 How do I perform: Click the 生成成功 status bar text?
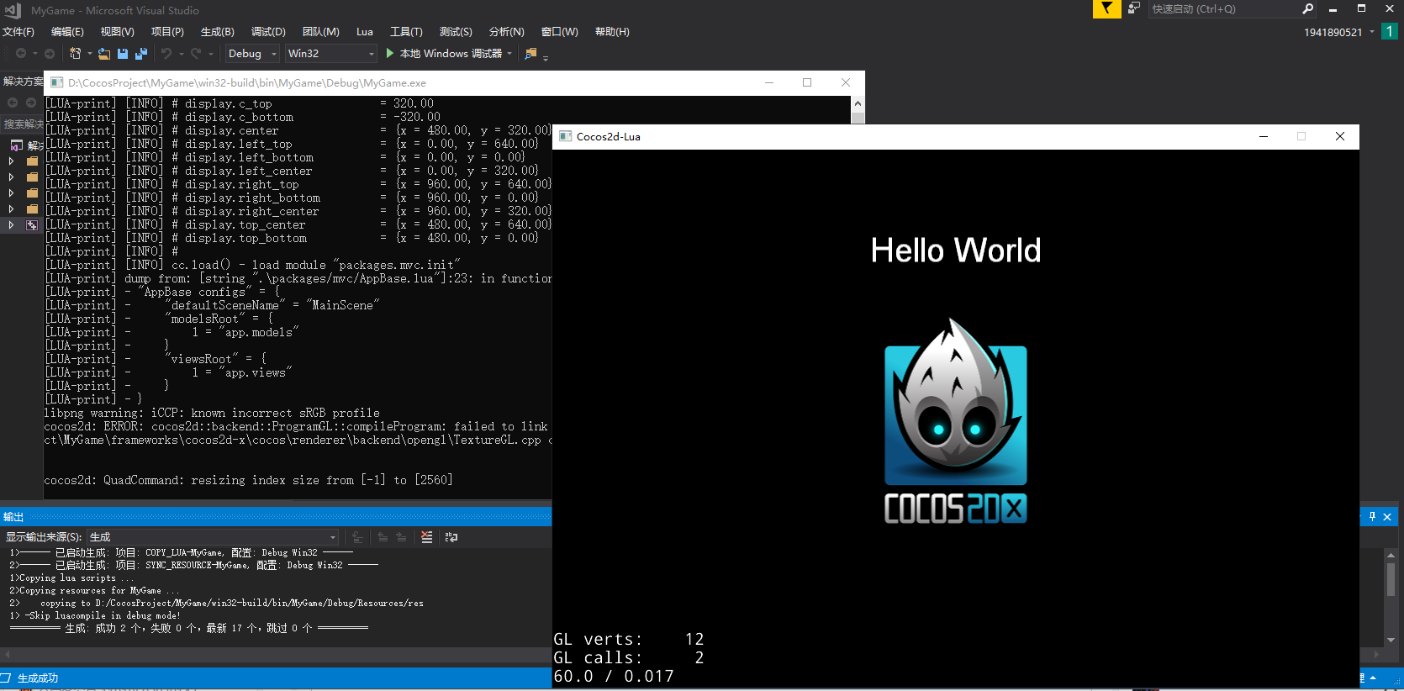click(38, 678)
